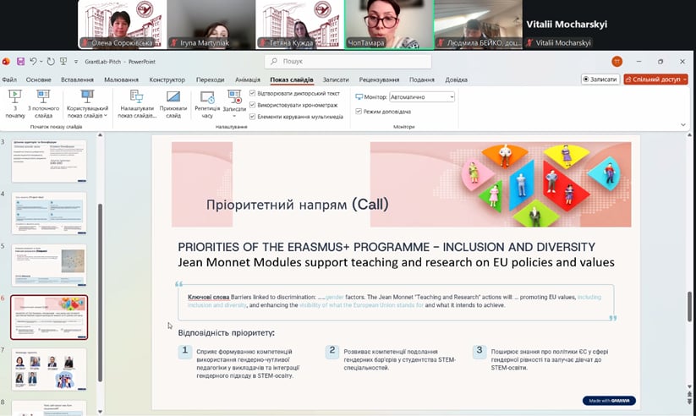Click the Made with Gamma badge
This screenshot has width=696, height=416.
tap(608, 400)
